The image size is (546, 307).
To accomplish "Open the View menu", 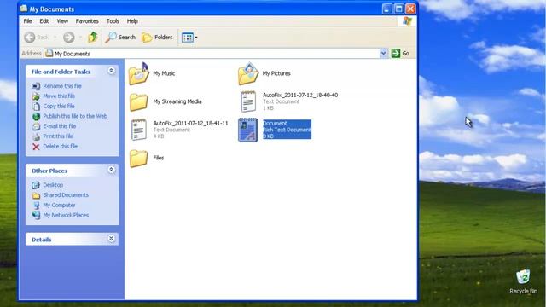I will tap(62, 21).
